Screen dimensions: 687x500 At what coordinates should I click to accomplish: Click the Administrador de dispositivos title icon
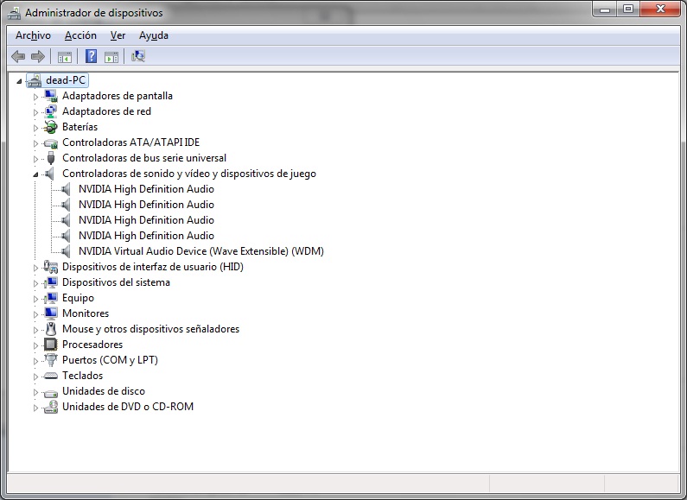(14, 13)
